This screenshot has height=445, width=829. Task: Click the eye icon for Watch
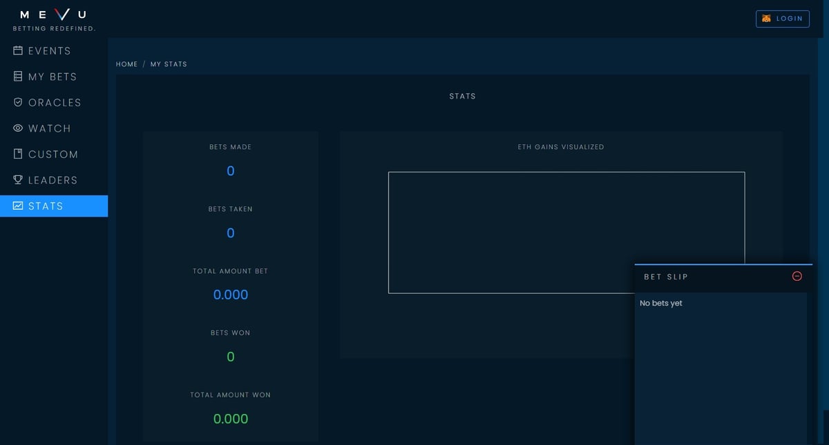(18, 128)
